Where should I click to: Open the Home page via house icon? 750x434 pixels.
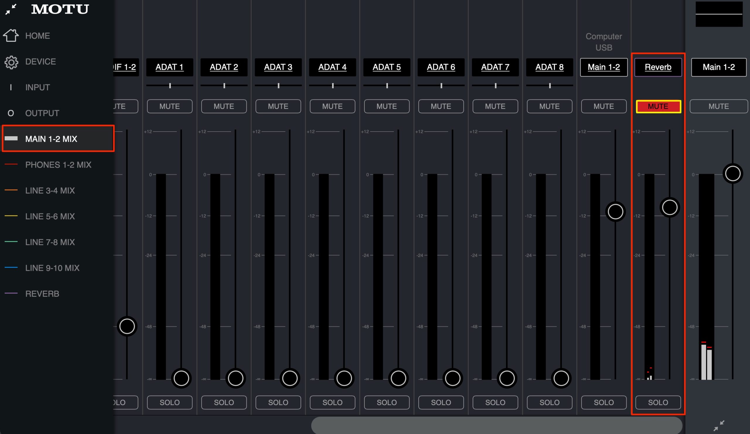[11, 36]
